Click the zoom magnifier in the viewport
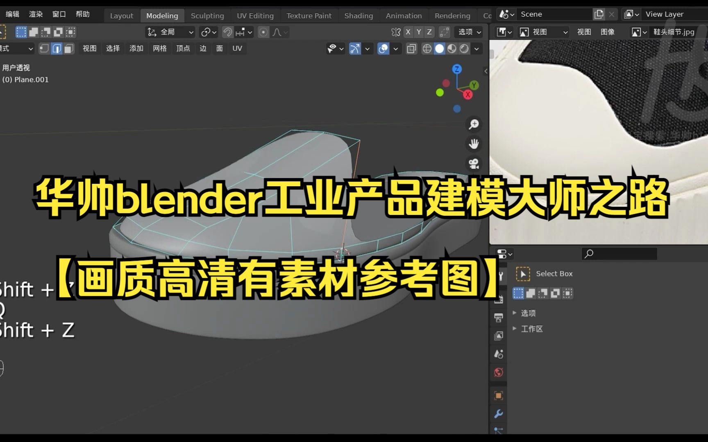Image resolution: width=708 pixels, height=442 pixels. (x=474, y=124)
